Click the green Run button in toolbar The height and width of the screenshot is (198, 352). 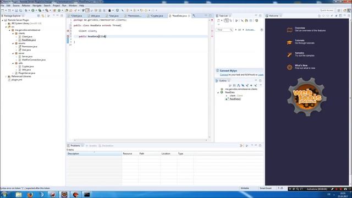pyautogui.click(x=33, y=10)
